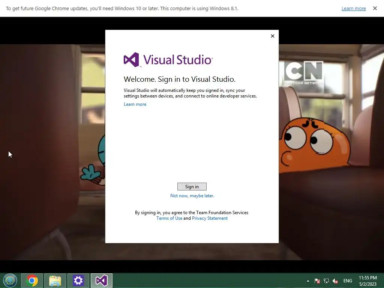Open Chrome's Learn more link in the update banner
Image resolution: width=384 pixels, height=288 pixels.
tap(354, 8)
